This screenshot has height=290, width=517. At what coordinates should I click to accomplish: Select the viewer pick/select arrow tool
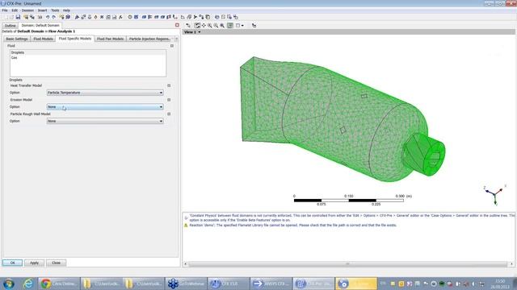coord(188,25)
